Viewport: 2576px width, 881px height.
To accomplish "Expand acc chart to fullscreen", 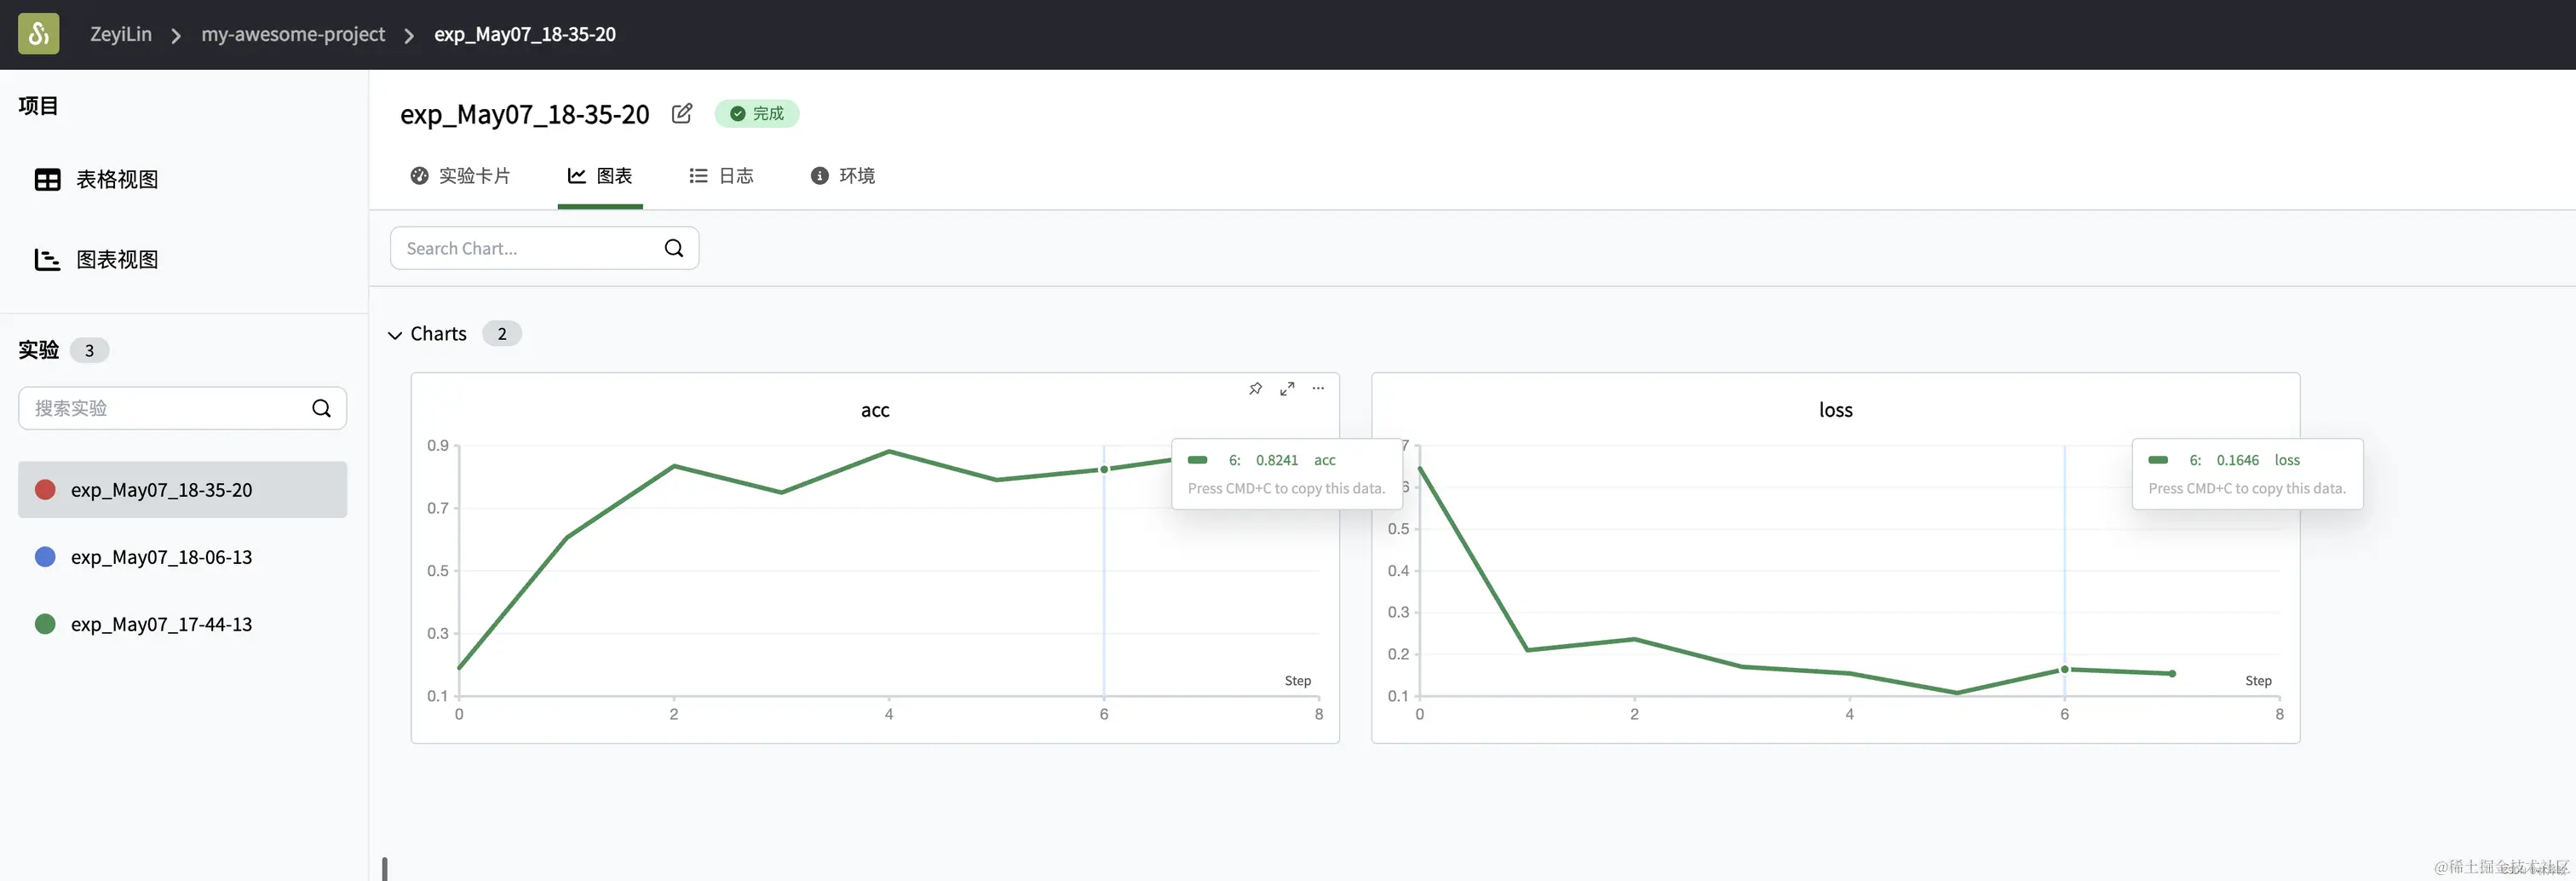I will [x=1287, y=388].
